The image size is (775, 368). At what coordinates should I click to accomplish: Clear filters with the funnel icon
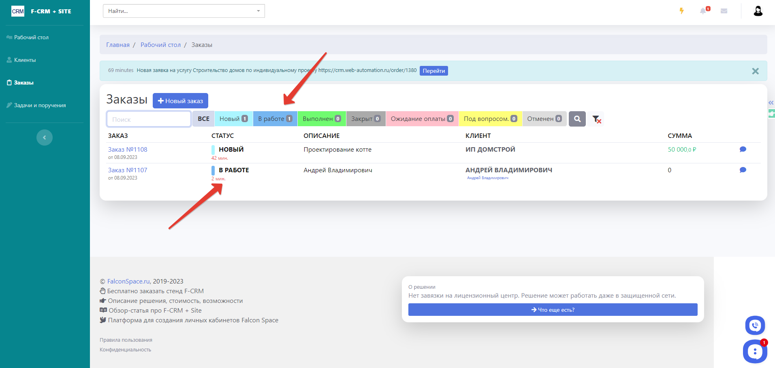pos(596,119)
